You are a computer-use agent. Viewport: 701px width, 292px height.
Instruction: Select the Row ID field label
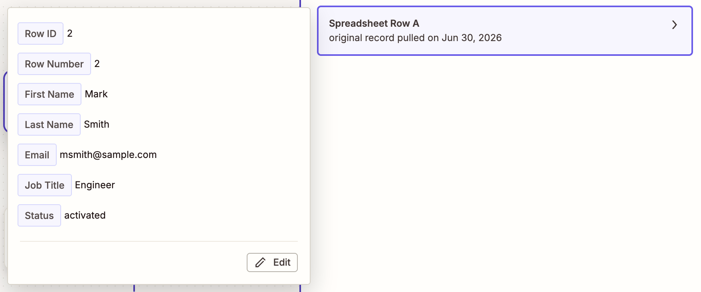tap(40, 34)
